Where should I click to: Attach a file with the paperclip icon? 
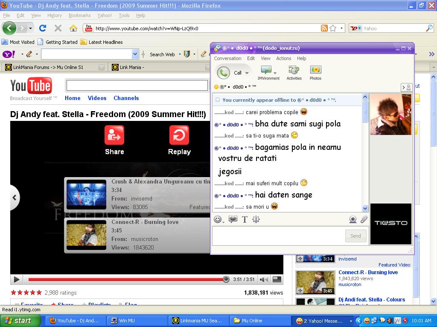tap(364, 219)
